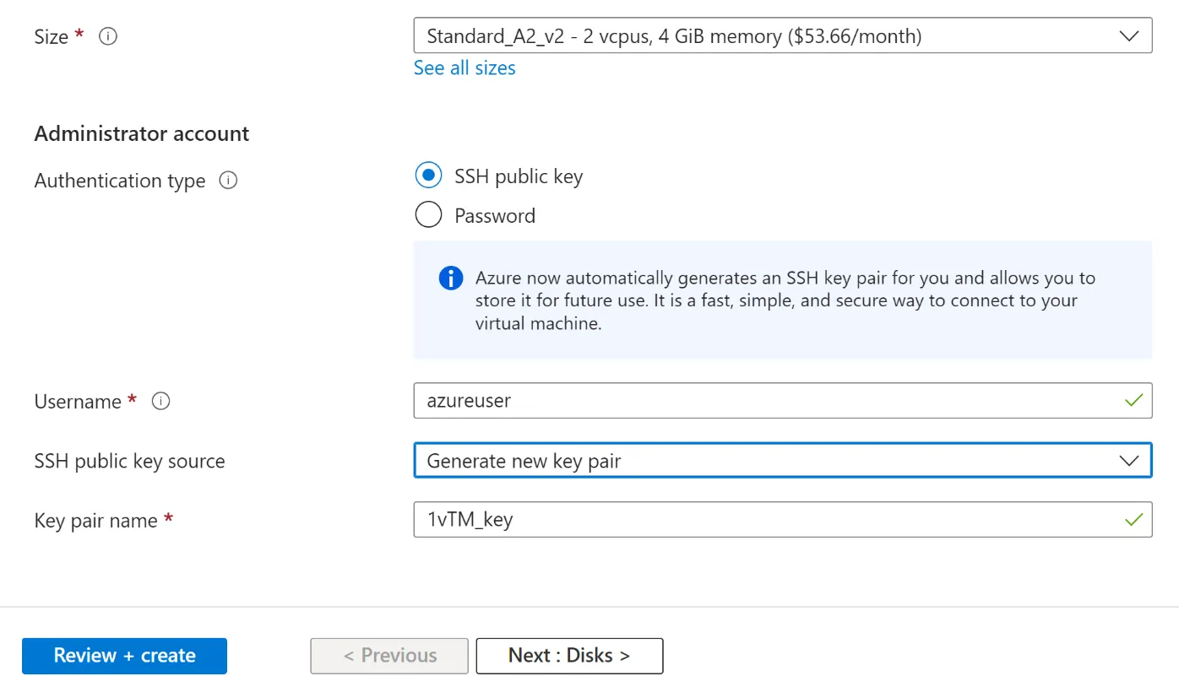Go to Next : Disks page
The image size is (1179, 687).
pyautogui.click(x=569, y=656)
